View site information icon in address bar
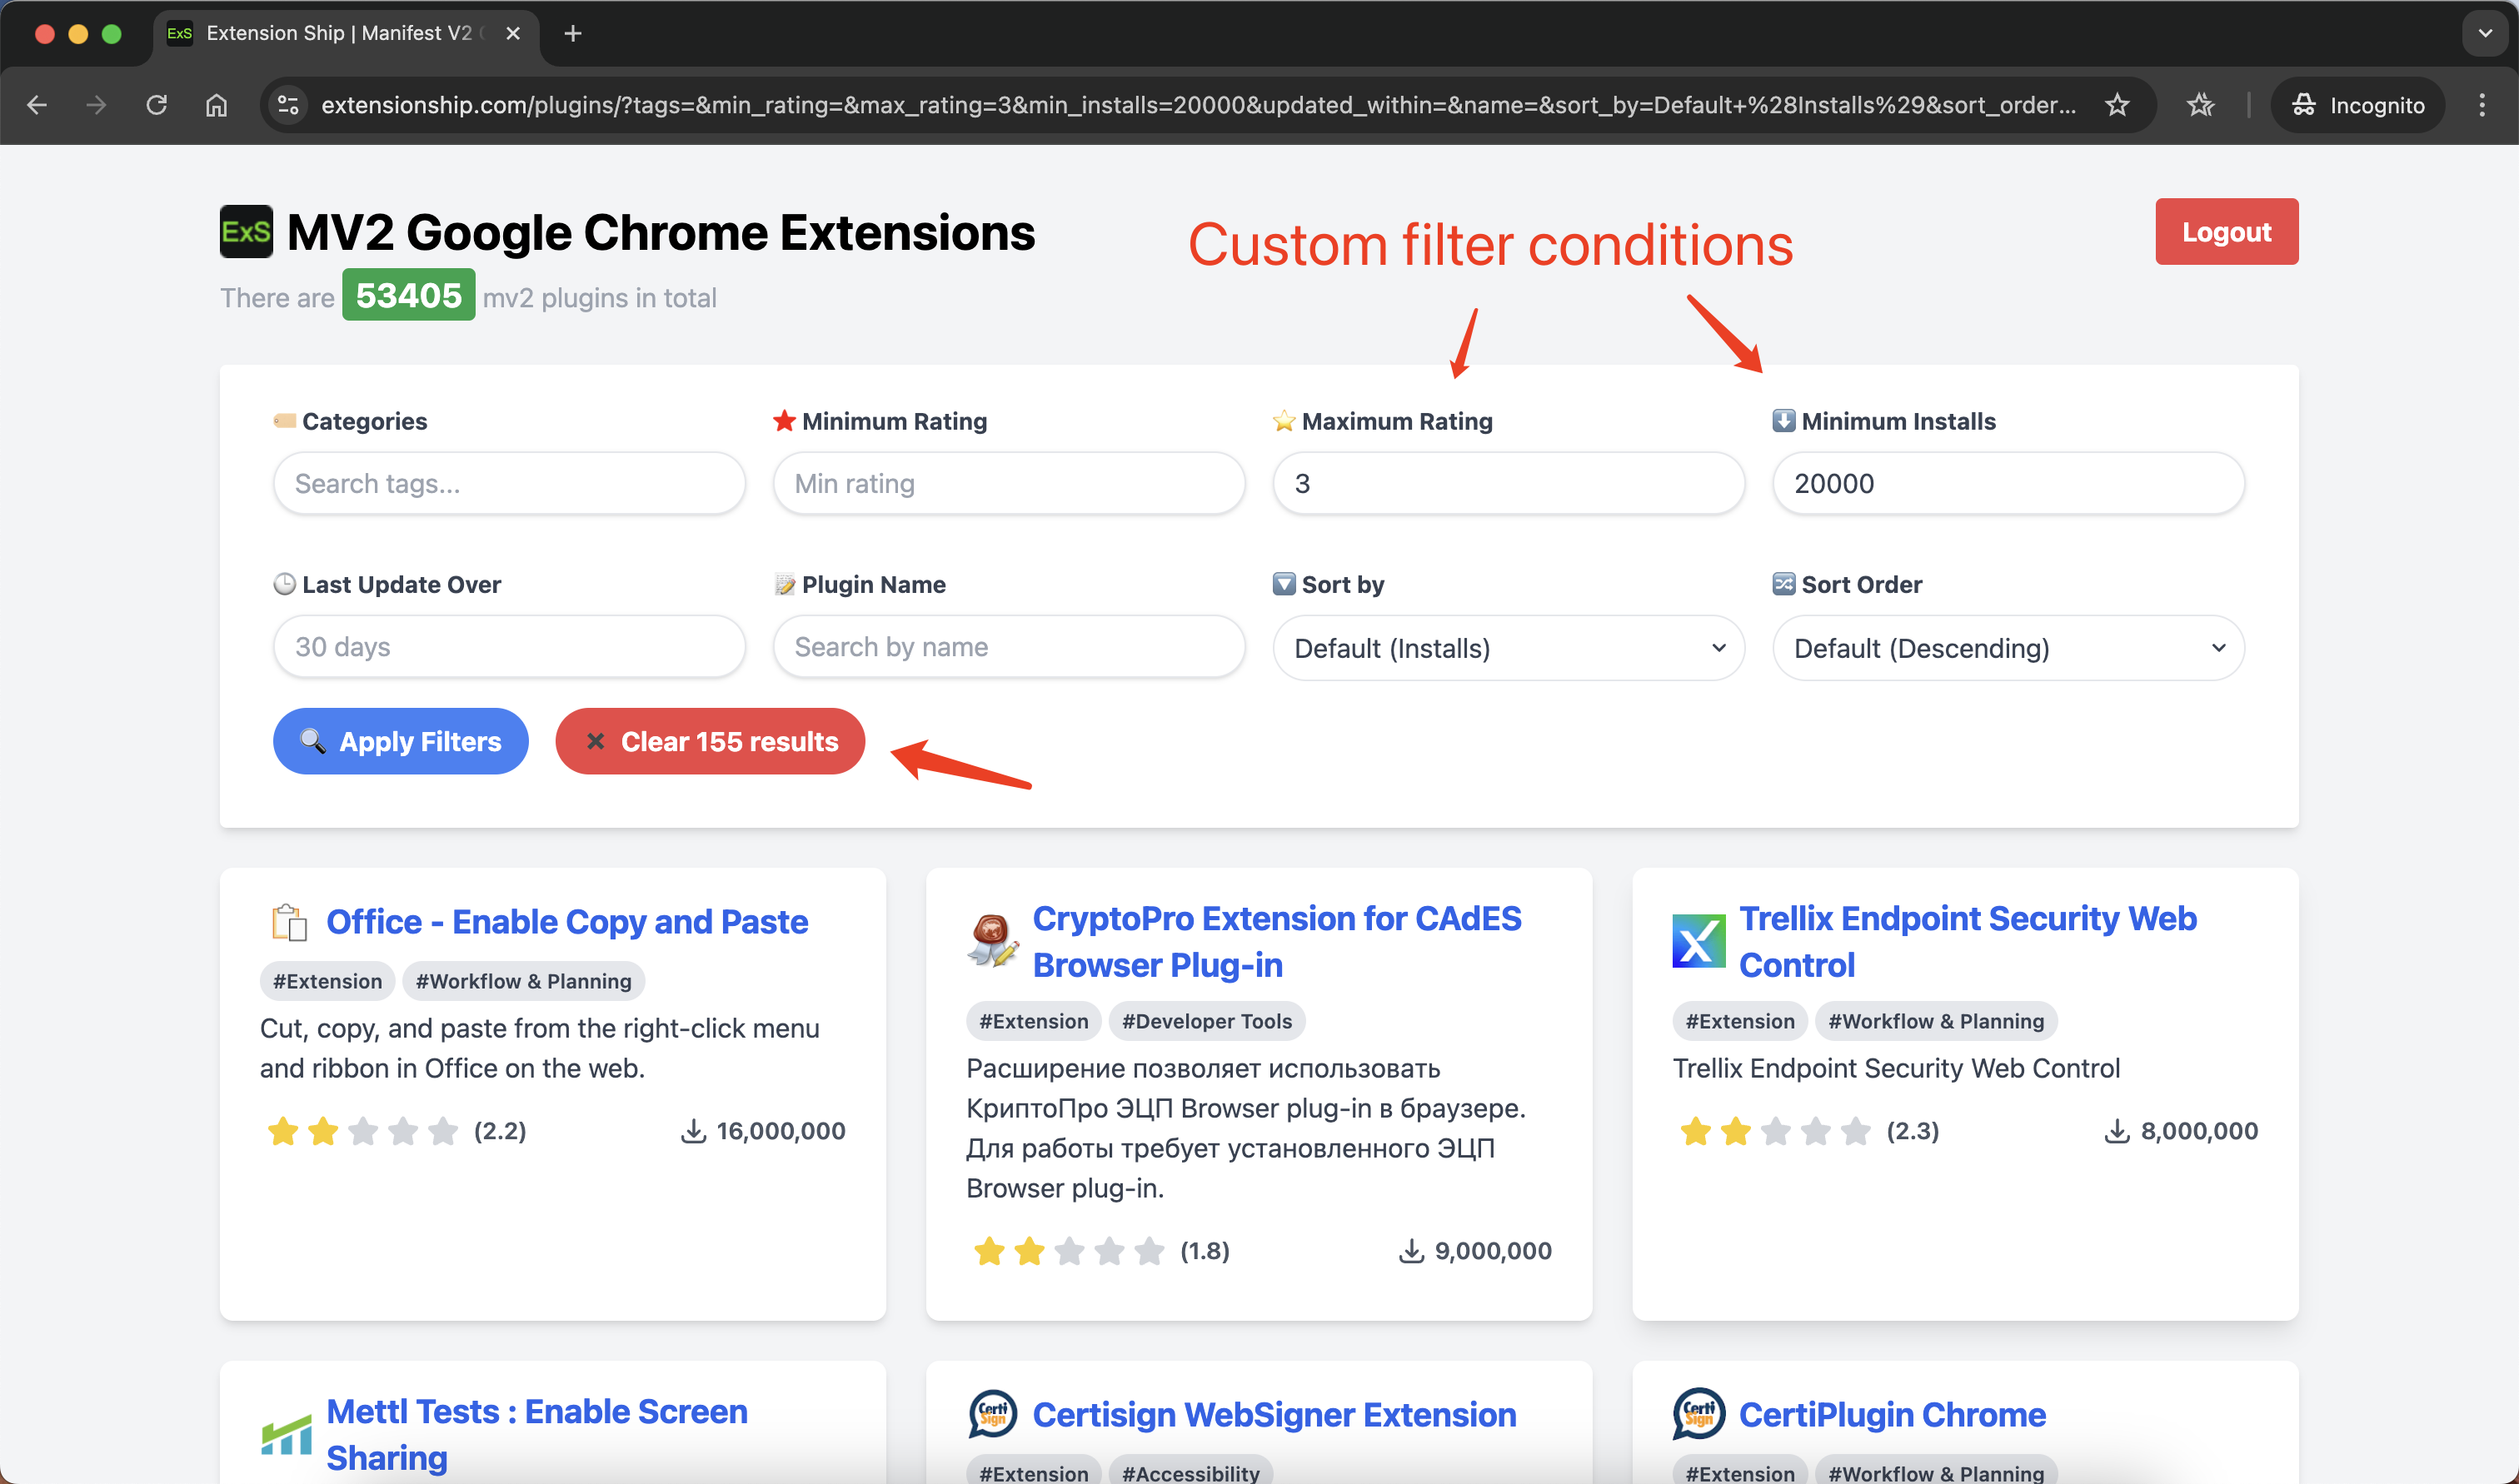The image size is (2519, 1484). [x=288, y=105]
